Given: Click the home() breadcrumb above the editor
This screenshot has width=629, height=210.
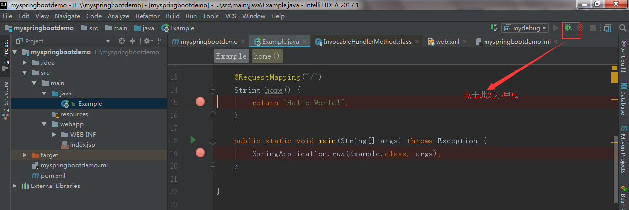Looking at the screenshot, I should pos(267,56).
